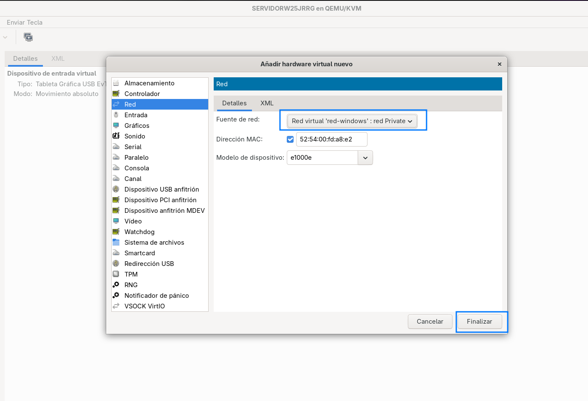The width and height of the screenshot is (588, 401).
Task: Select the dialog Detalles tab
Action: [235, 103]
